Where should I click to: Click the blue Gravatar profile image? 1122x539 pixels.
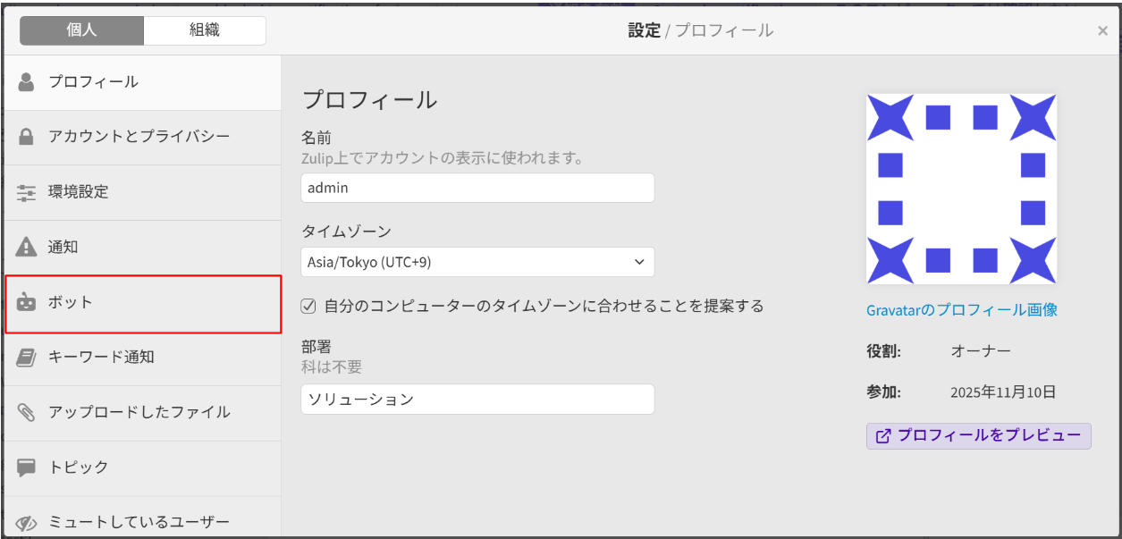pyautogui.click(x=961, y=189)
